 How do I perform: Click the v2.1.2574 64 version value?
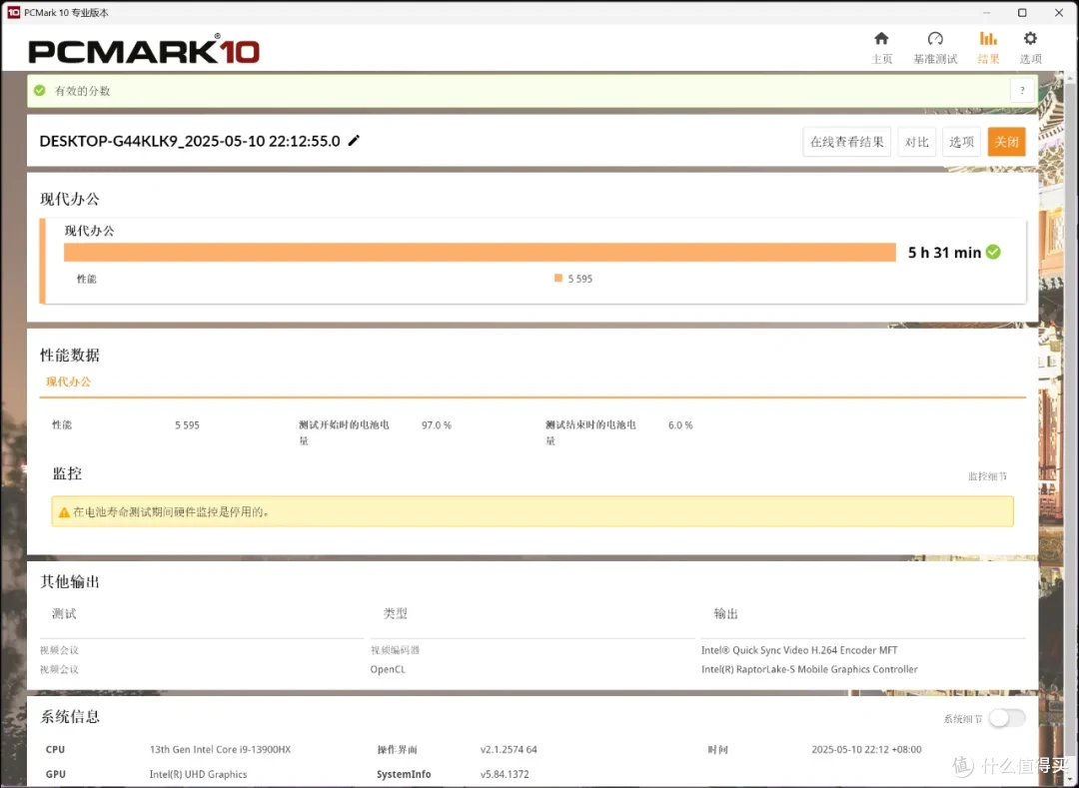click(x=509, y=749)
